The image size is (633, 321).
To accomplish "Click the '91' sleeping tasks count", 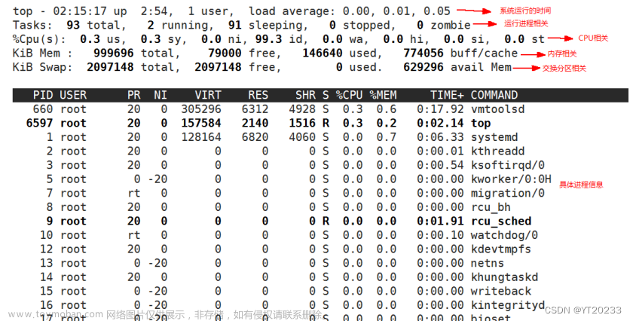I will coord(235,25).
